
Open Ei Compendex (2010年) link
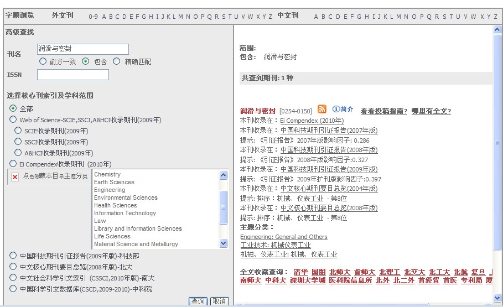coord(312,121)
